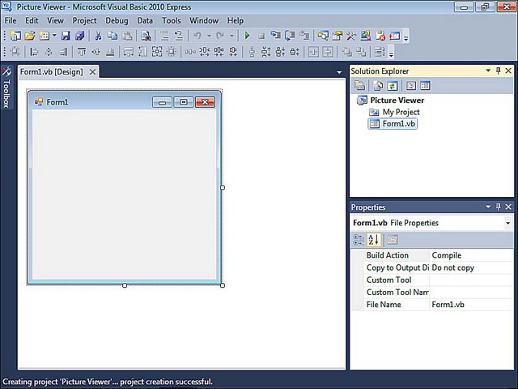Click the Align Middles layout icon
The height and width of the screenshot is (389, 518).
click(96, 52)
